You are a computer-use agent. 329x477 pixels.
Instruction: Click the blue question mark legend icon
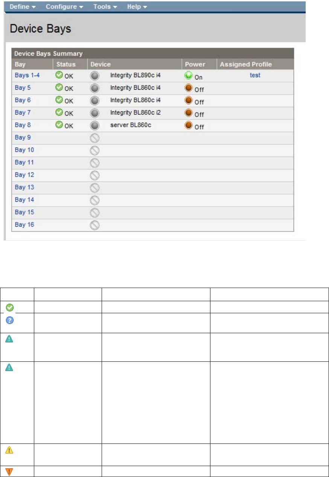click(11, 320)
